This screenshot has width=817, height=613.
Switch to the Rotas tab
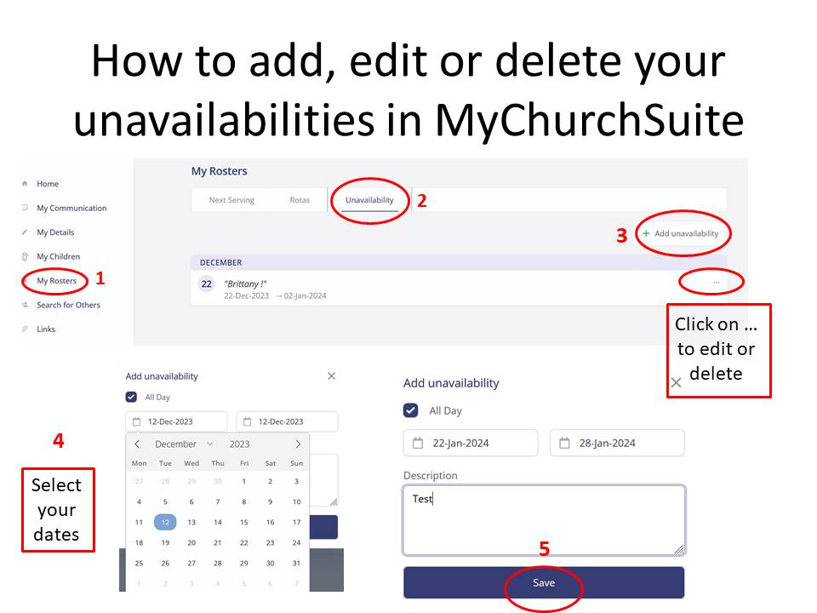point(300,199)
